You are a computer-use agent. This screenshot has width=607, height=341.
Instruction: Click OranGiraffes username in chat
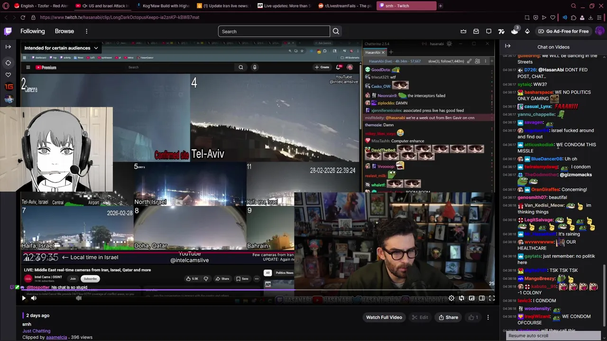tap(544, 189)
